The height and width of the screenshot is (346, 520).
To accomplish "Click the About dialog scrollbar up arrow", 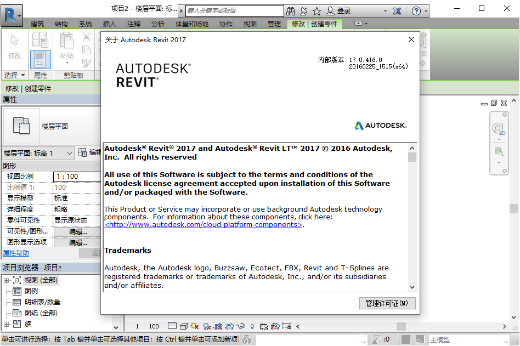I will click(412, 148).
